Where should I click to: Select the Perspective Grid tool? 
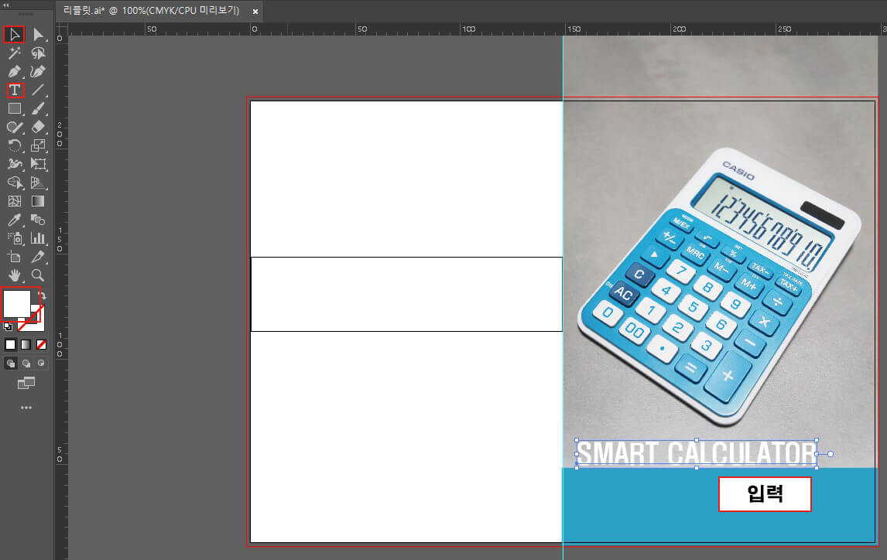(x=38, y=183)
